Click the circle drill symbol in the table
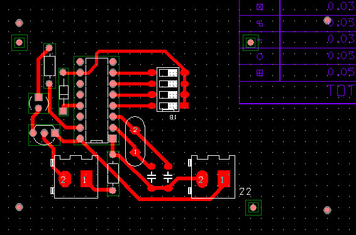Viewport: 356px width, 235px height. (260, 57)
